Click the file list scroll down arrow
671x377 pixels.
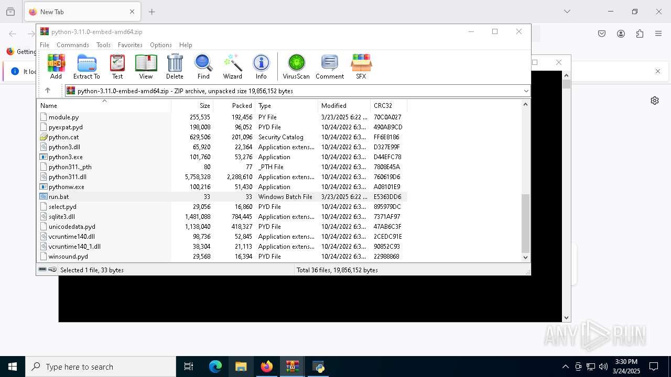coord(526,257)
